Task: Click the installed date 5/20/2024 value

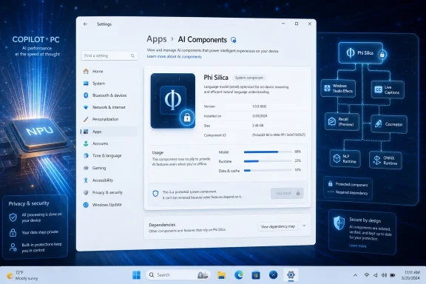Action: [260, 116]
